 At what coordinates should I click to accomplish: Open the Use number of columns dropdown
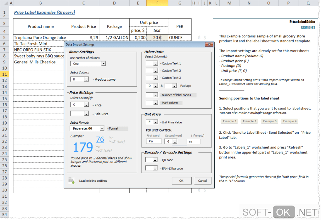tap(104, 64)
